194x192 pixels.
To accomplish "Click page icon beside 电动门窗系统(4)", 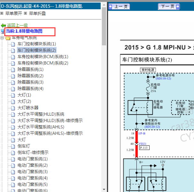I will (13, 178).
